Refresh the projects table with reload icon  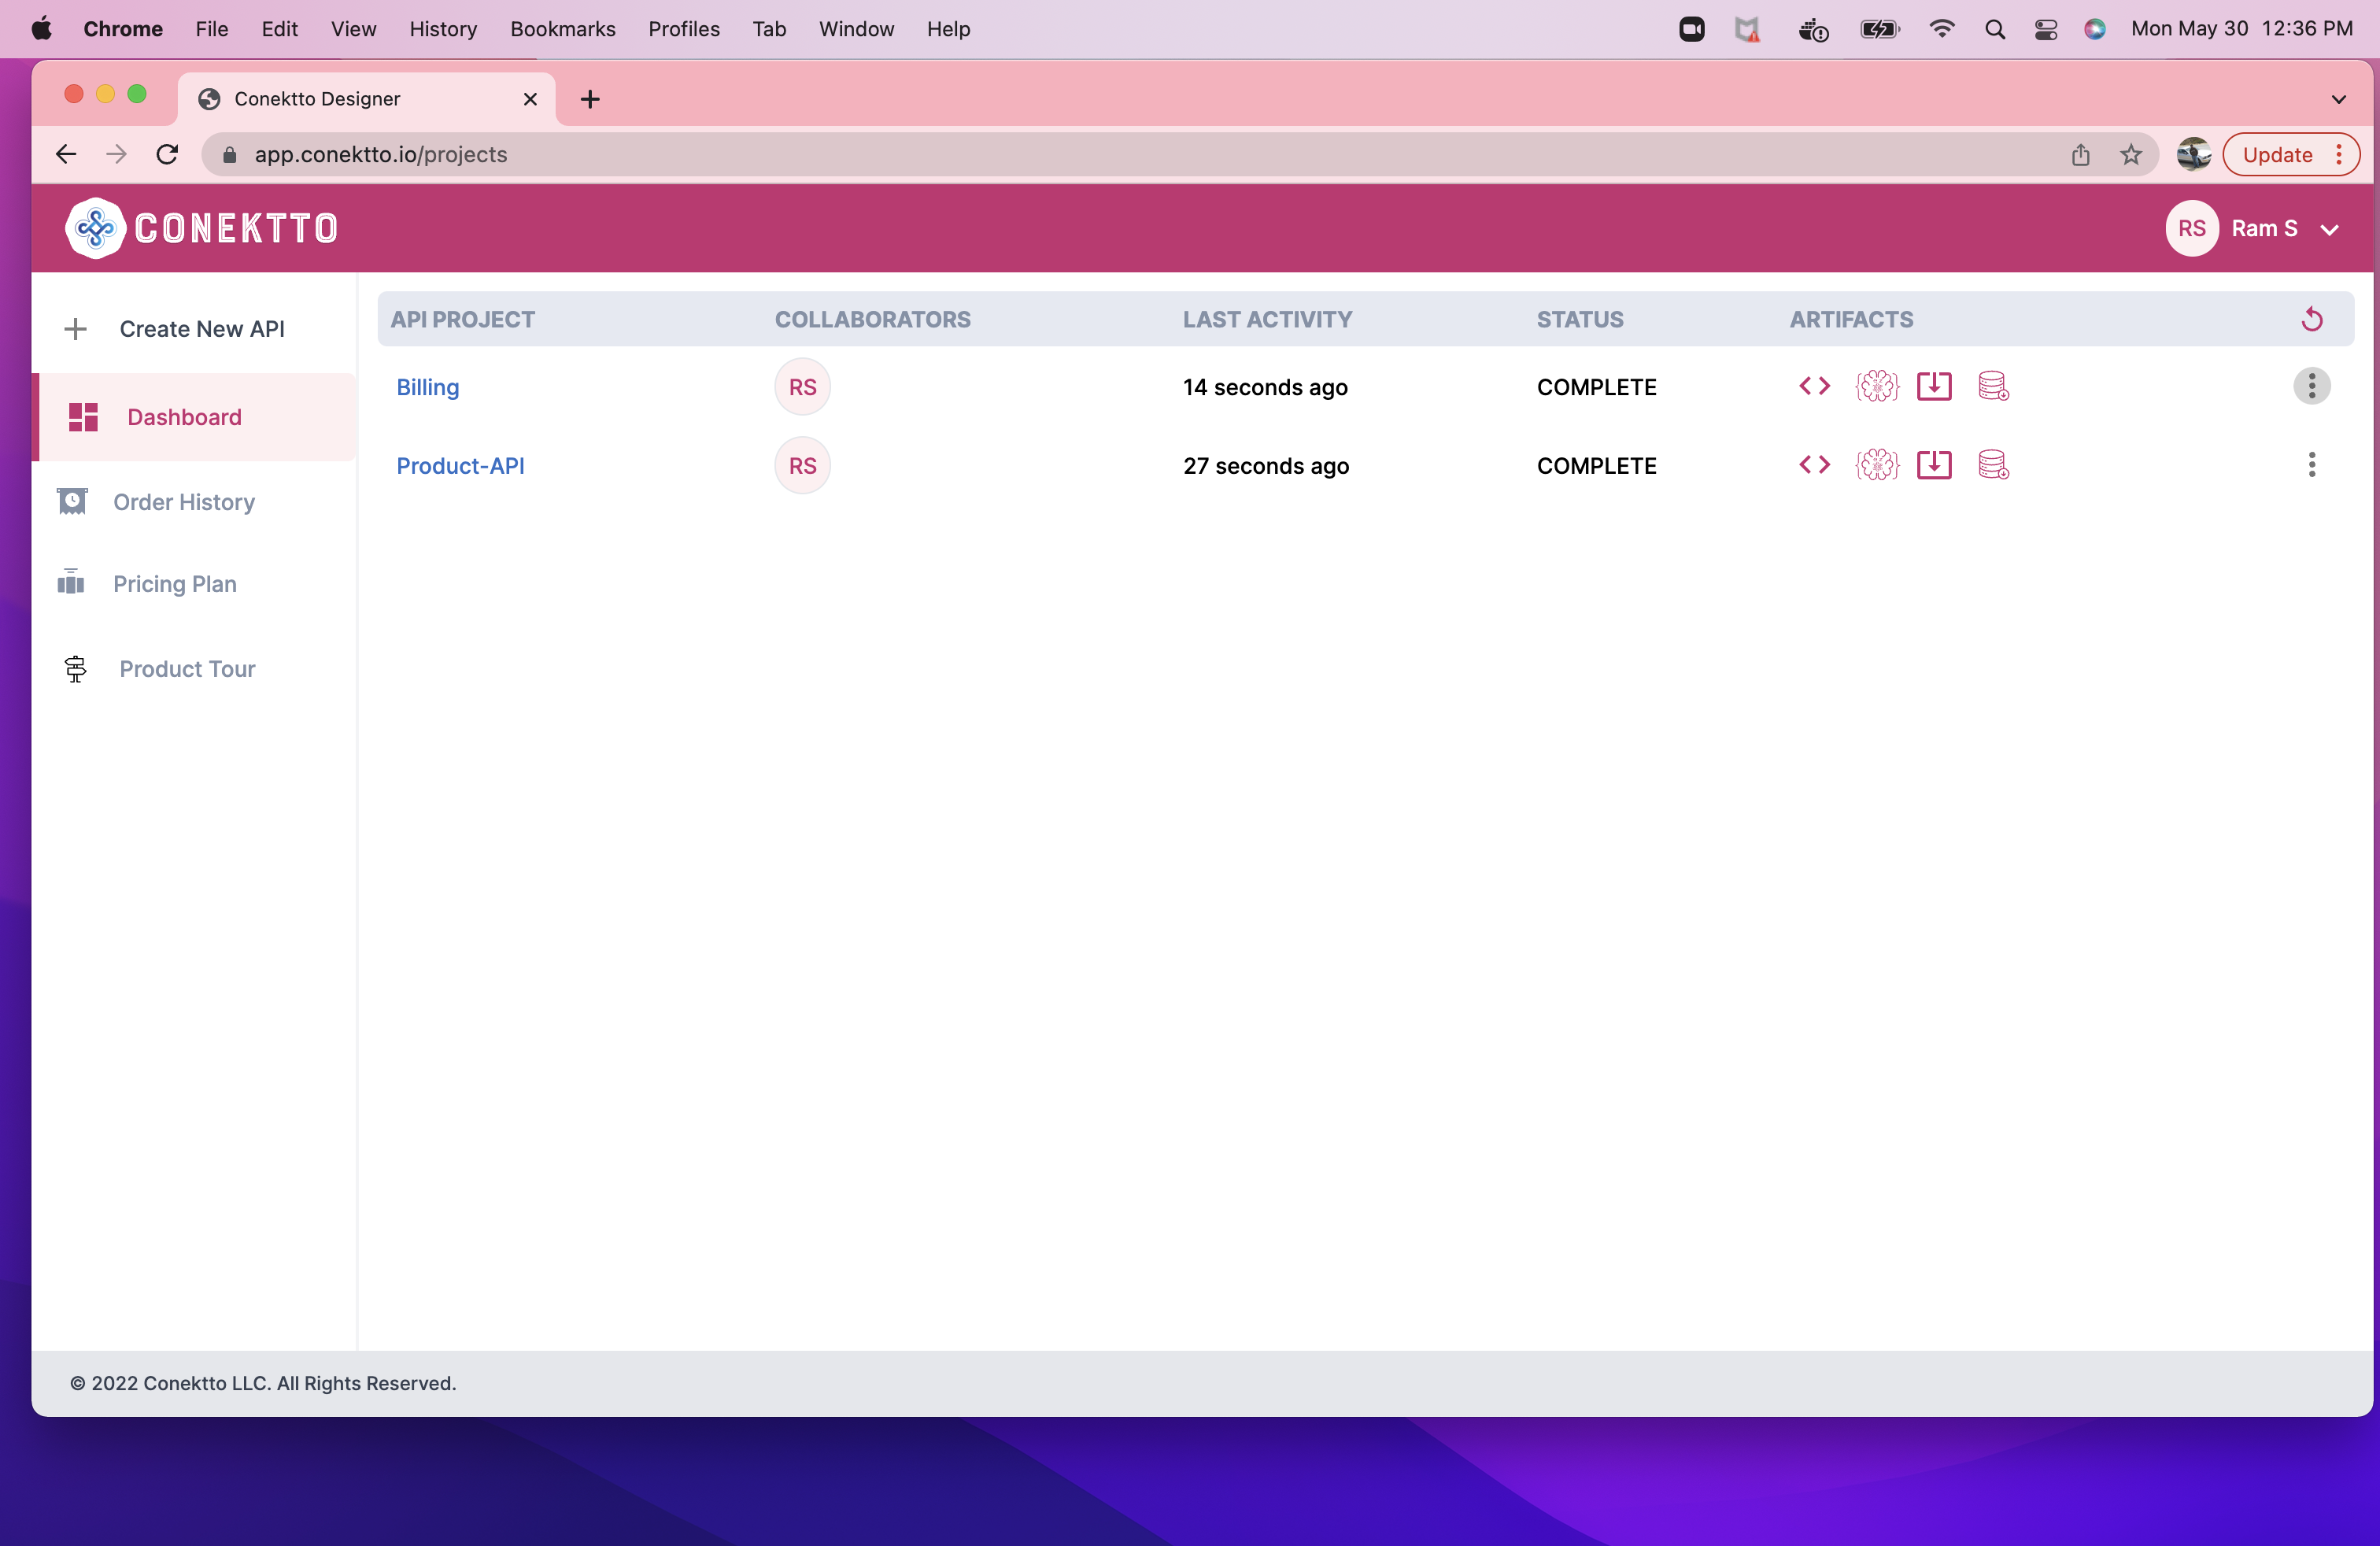[x=2311, y=320]
